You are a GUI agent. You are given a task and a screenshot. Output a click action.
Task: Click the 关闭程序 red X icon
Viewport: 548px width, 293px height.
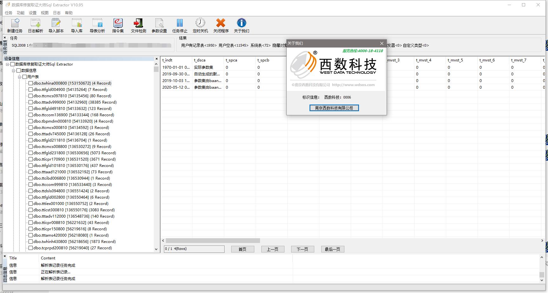(x=221, y=25)
